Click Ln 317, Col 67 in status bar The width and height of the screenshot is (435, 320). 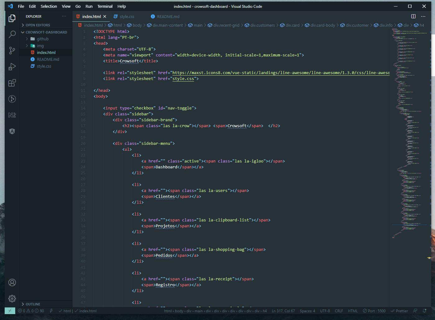283,311
